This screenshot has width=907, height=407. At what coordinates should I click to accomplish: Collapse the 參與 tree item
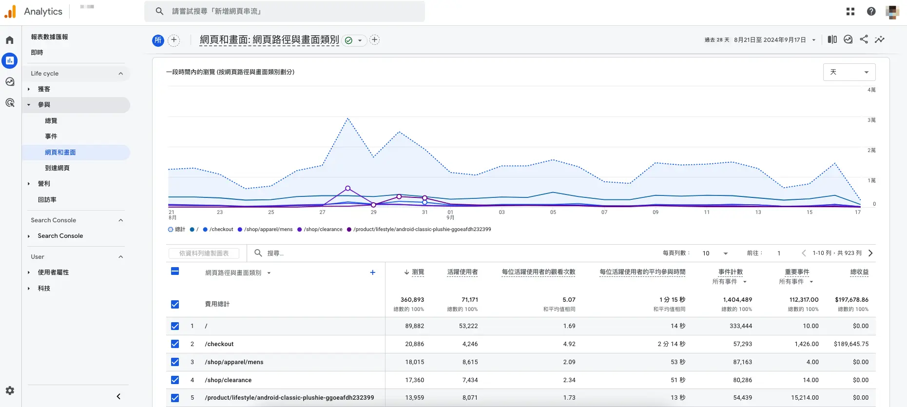click(x=29, y=105)
